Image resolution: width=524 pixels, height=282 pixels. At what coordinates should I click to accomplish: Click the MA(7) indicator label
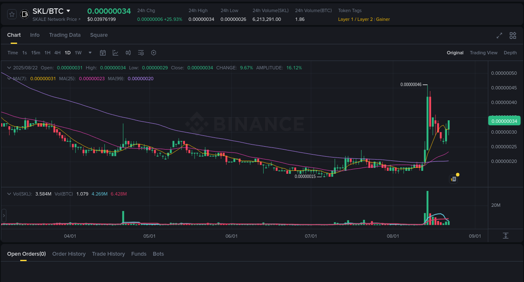pos(20,79)
